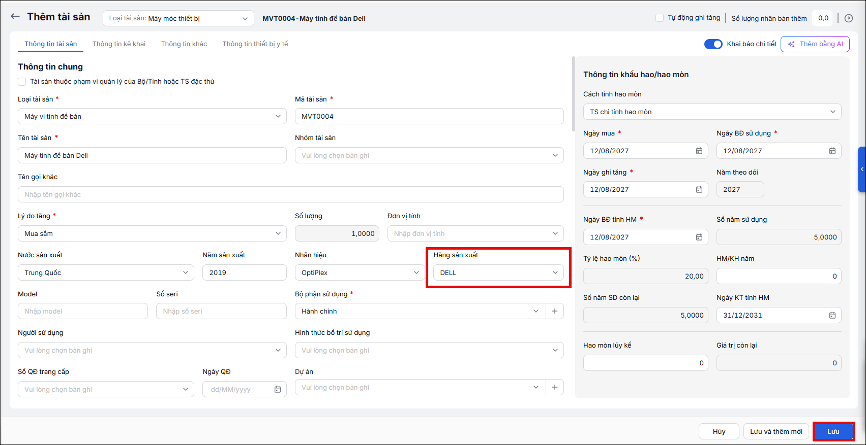
Task: Switch to Thông tin tài sản tab
Action: [x=51, y=44]
